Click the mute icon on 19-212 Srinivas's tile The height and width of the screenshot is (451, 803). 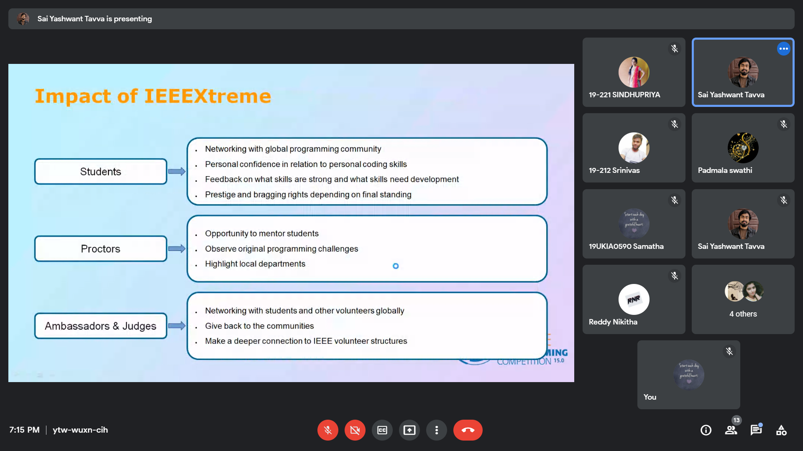(675, 124)
